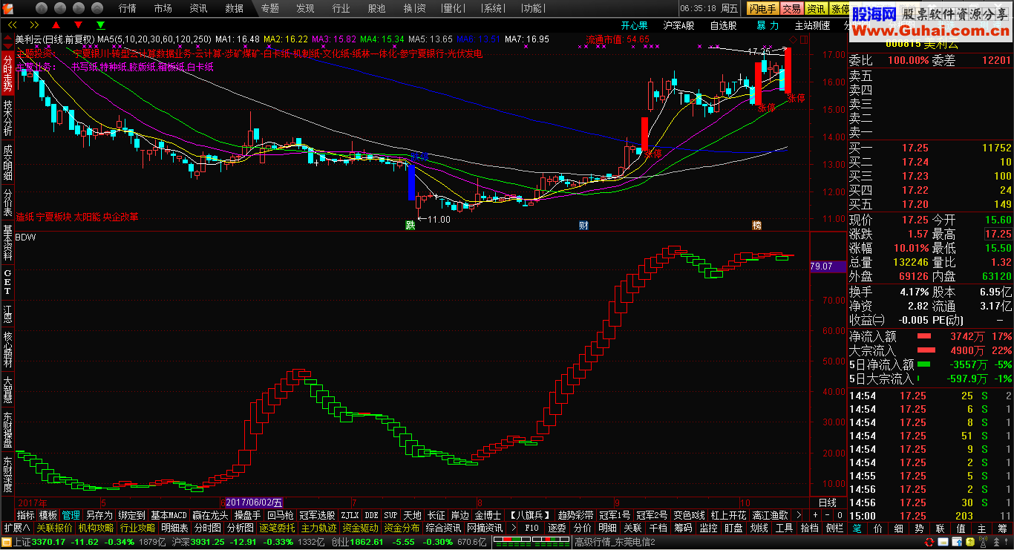Select the 开心果 tab

tap(635, 25)
